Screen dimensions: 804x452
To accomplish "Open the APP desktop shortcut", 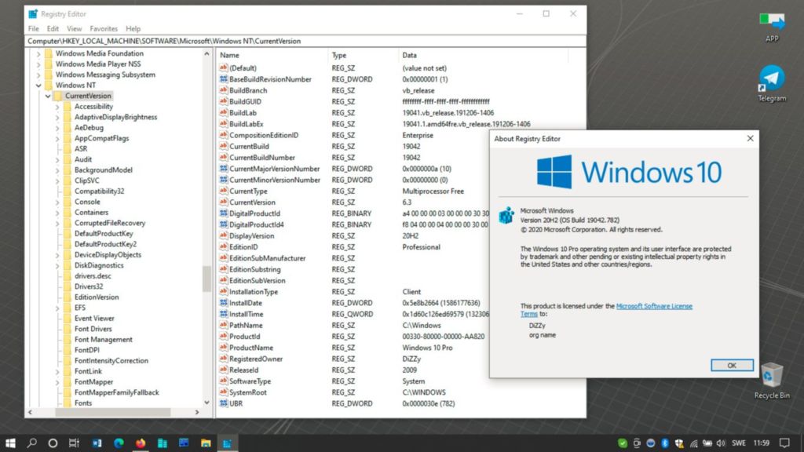I will 772,27.
